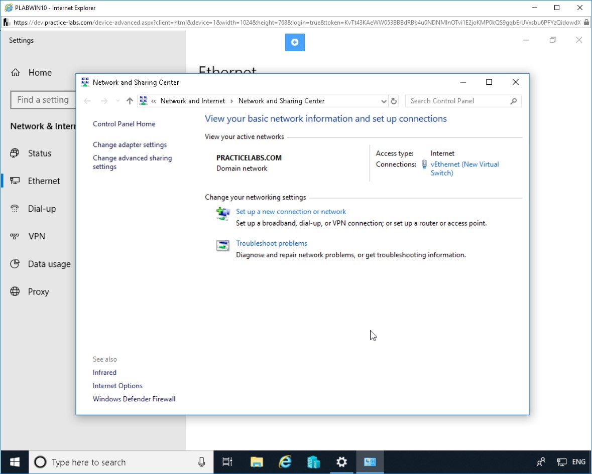592x474 pixels.
Task: Click the Status globe icon
Action: [15, 153]
